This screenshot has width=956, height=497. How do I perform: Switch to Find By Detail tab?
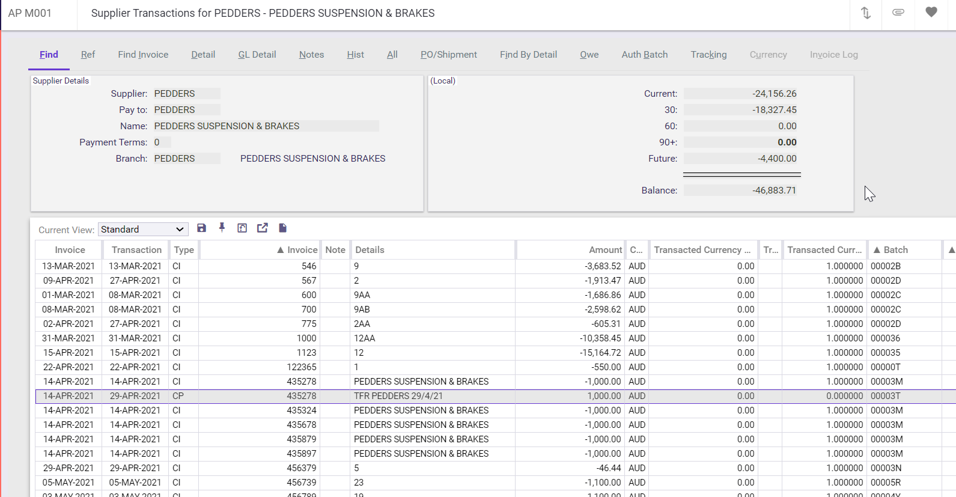coord(528,55)
